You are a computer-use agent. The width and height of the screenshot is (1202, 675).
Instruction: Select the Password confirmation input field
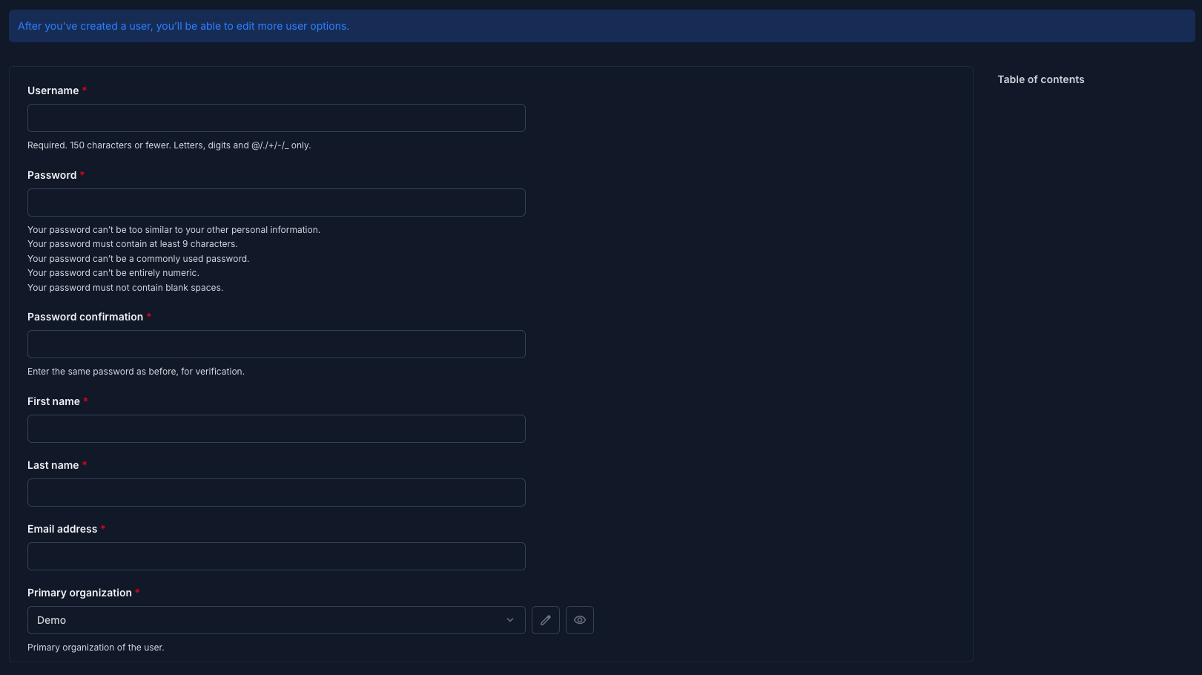pyautogui.click(x=277, y=344)
